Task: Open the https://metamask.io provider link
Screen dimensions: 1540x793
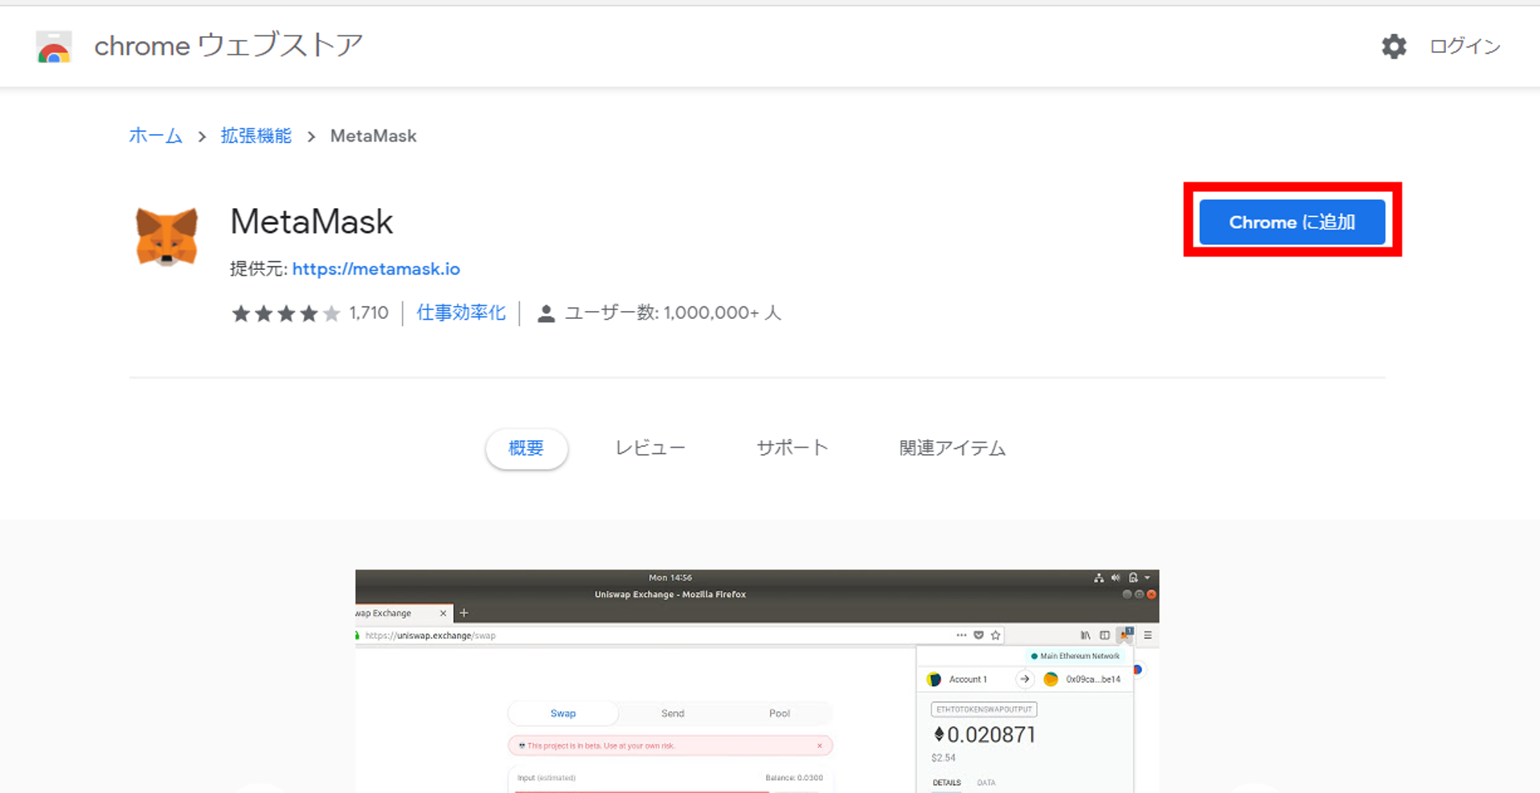Action: click(376, 269)
